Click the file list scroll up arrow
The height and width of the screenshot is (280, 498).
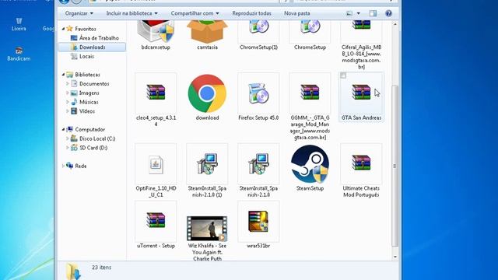point(395,24)
